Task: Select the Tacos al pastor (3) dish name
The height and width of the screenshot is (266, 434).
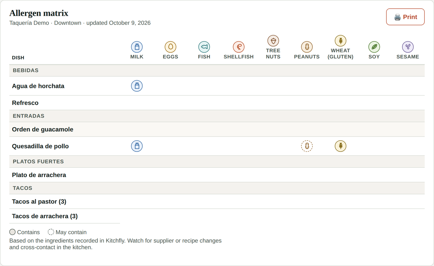Action: pos(39,202)
